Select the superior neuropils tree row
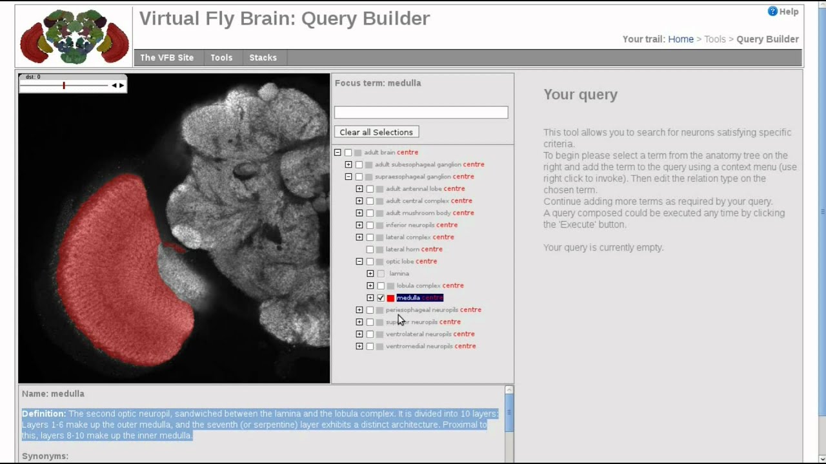Viewport: 826px width, 464px height. pos(423,322)
